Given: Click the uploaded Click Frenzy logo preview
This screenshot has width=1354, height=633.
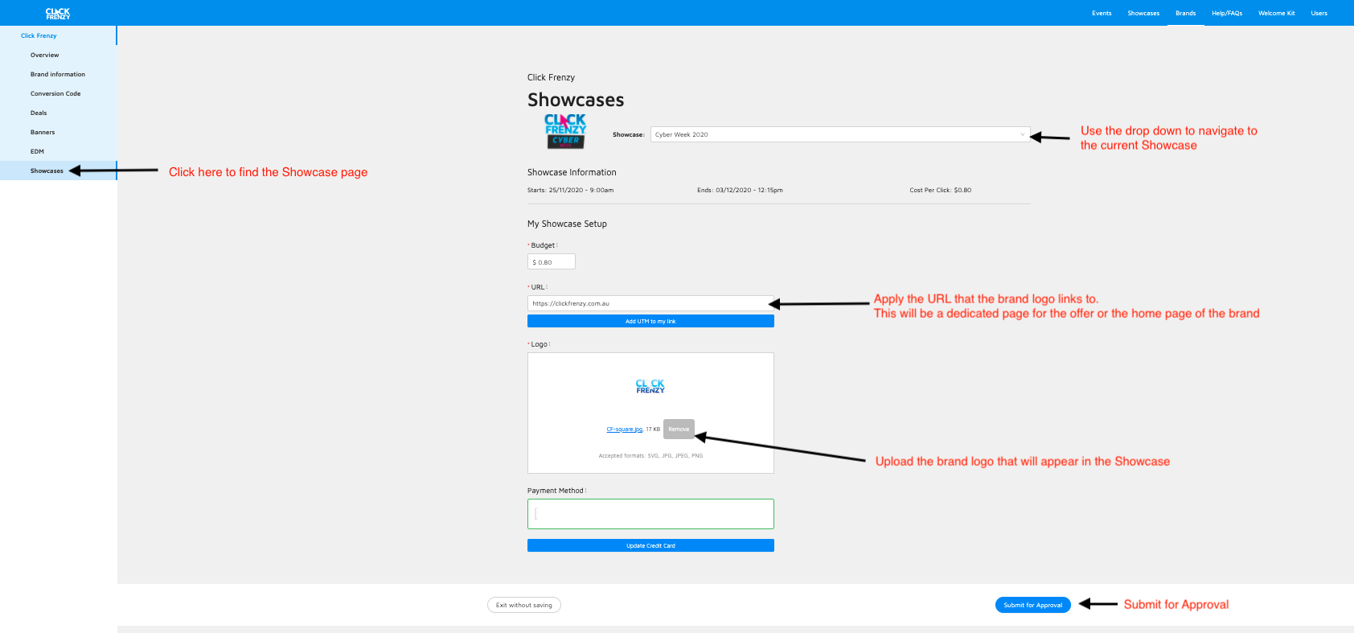Looking at the screenshot, I should click(650, 386).
